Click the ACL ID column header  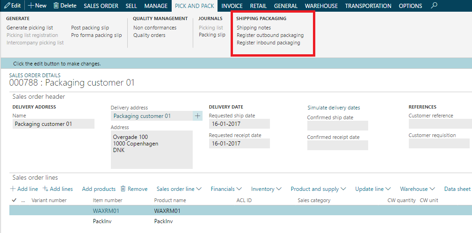click(x=244, y=200)
